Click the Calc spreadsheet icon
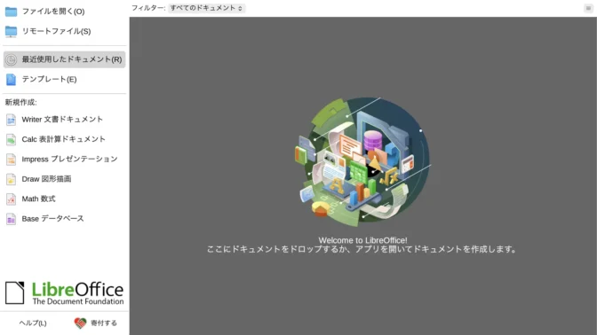The image size is (597, 335). 11,139
